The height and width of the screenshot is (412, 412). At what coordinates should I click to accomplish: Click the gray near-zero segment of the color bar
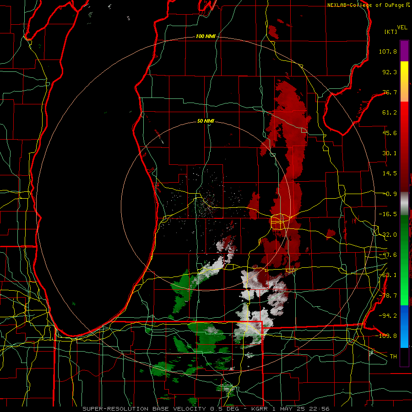coord(404,204)
